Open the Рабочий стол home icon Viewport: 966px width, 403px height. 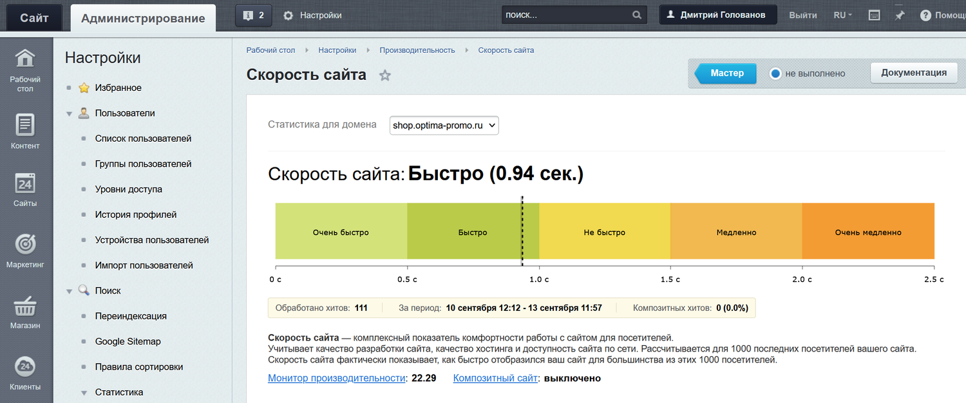tap(25, 58)
